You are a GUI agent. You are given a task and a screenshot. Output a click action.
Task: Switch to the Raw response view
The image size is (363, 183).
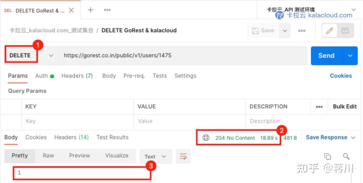(x=48, y=155)
